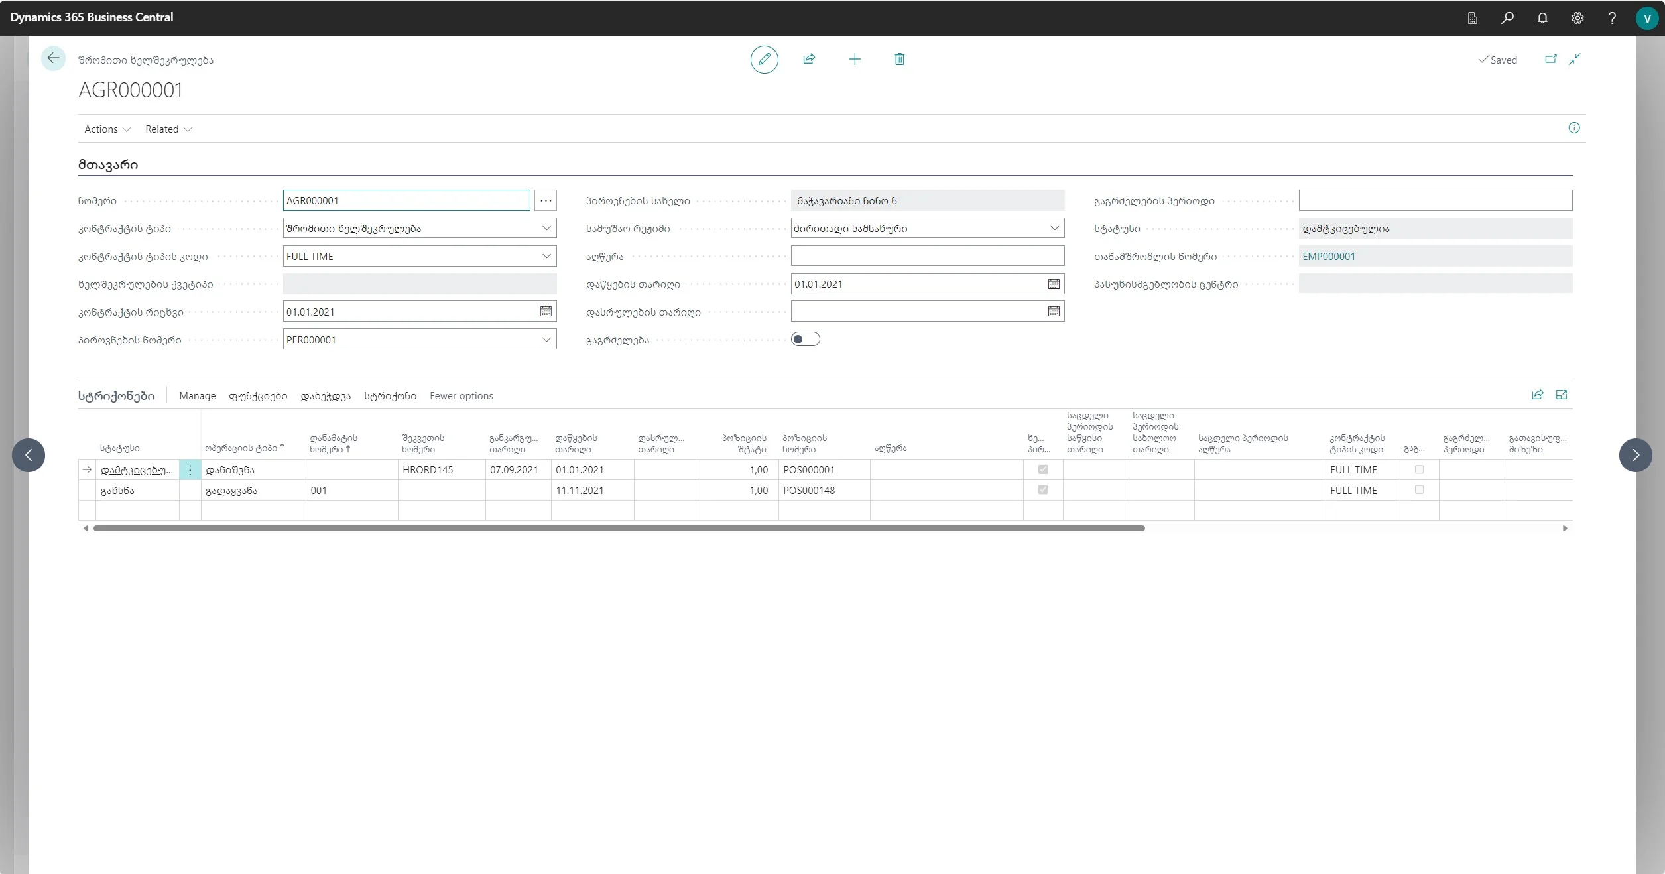Click the pencil edit icon

coord(764,60)
